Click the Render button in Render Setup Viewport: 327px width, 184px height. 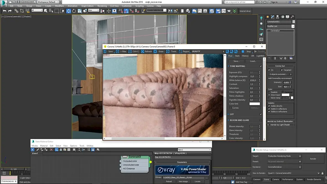tap(313, 159)
